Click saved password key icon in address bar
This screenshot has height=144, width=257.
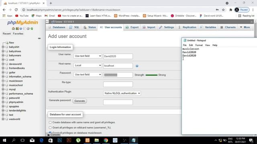217,10
